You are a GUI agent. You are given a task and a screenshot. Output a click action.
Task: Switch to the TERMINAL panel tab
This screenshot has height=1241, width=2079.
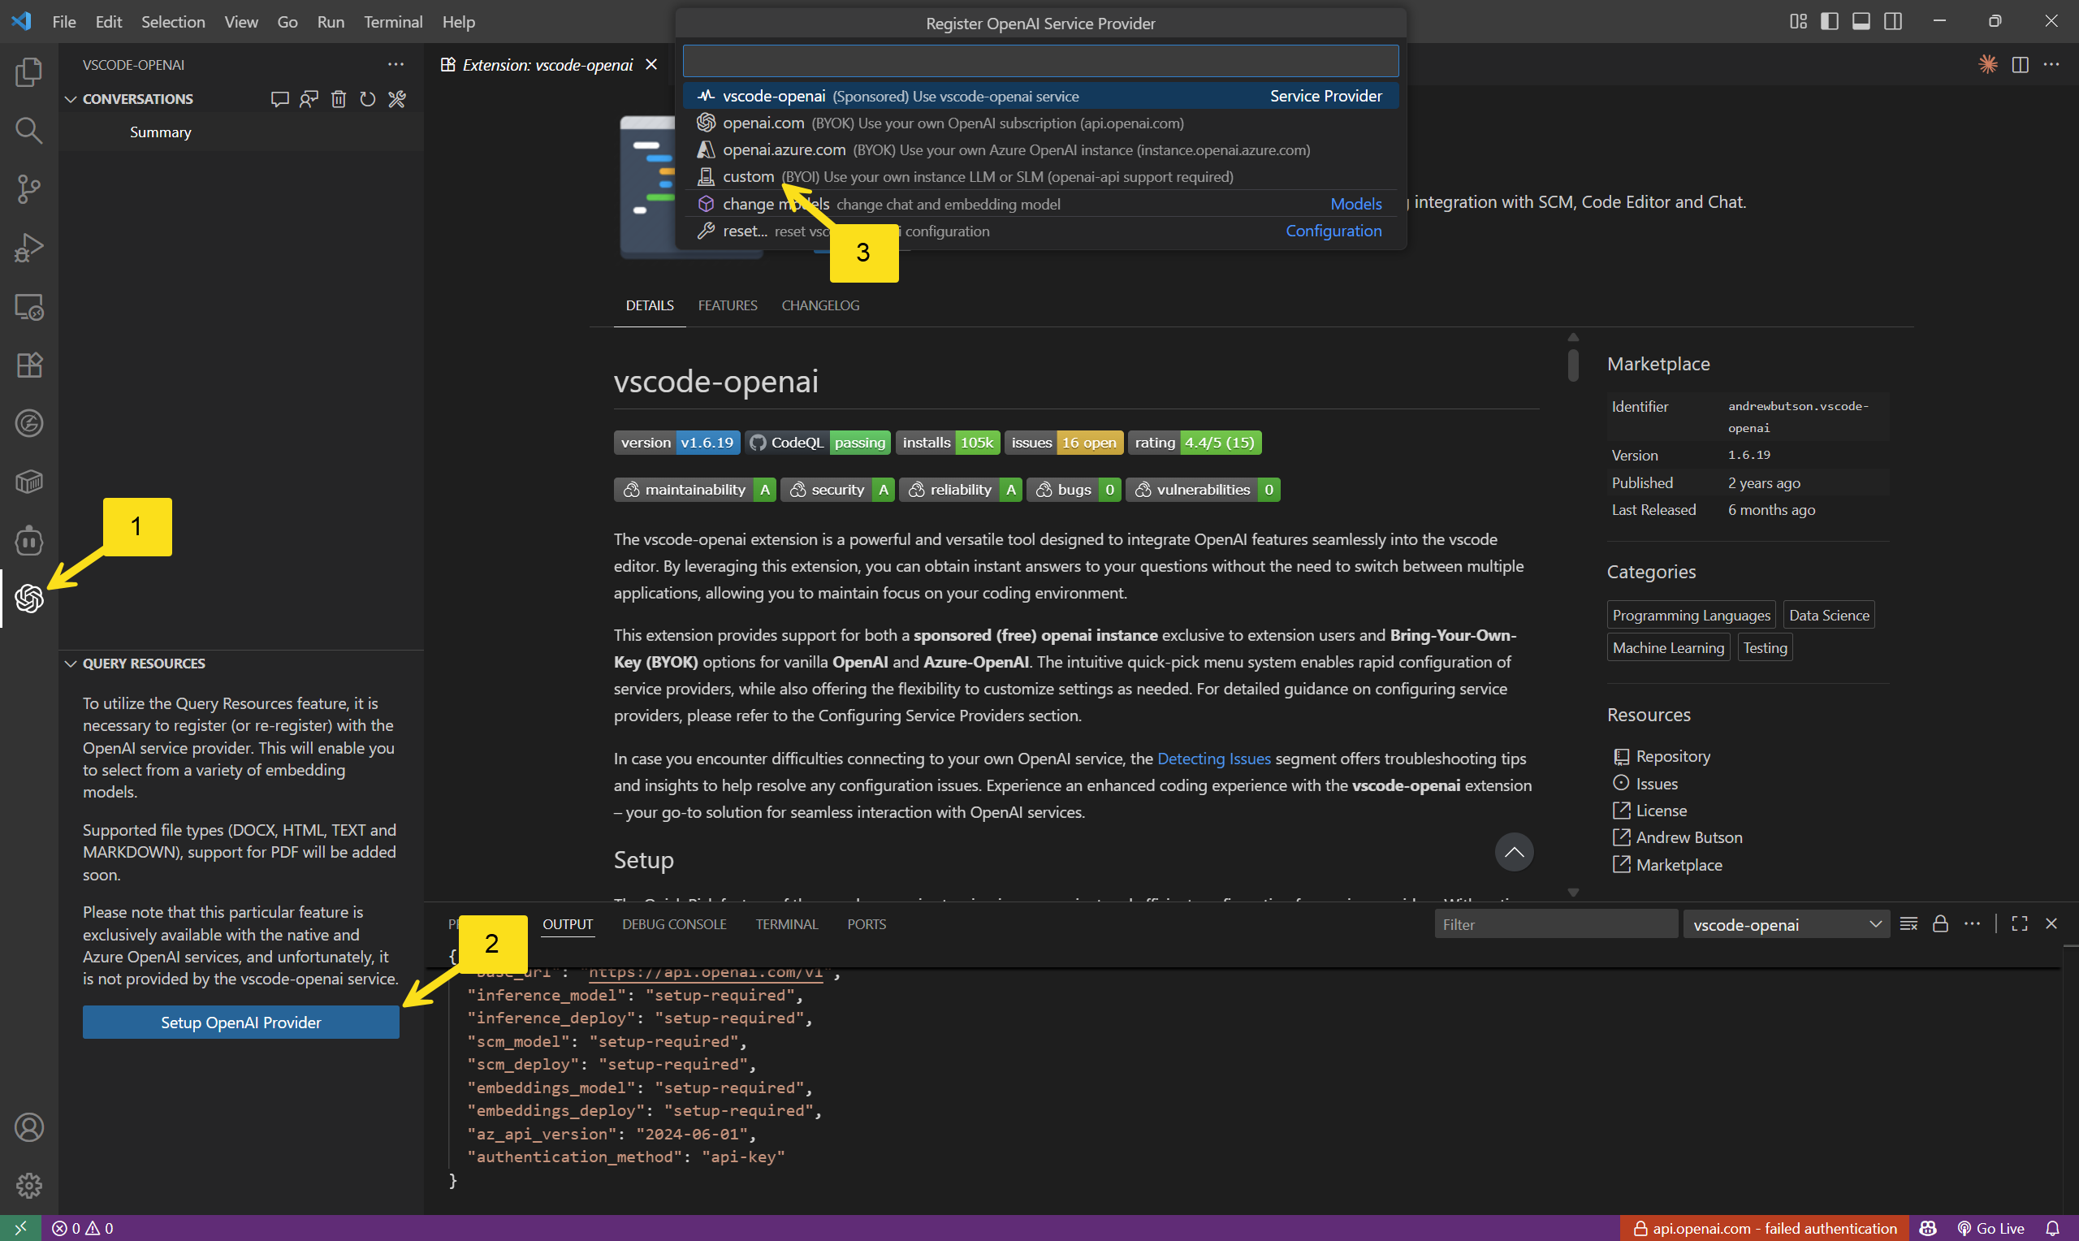click(x=787, y=924)
